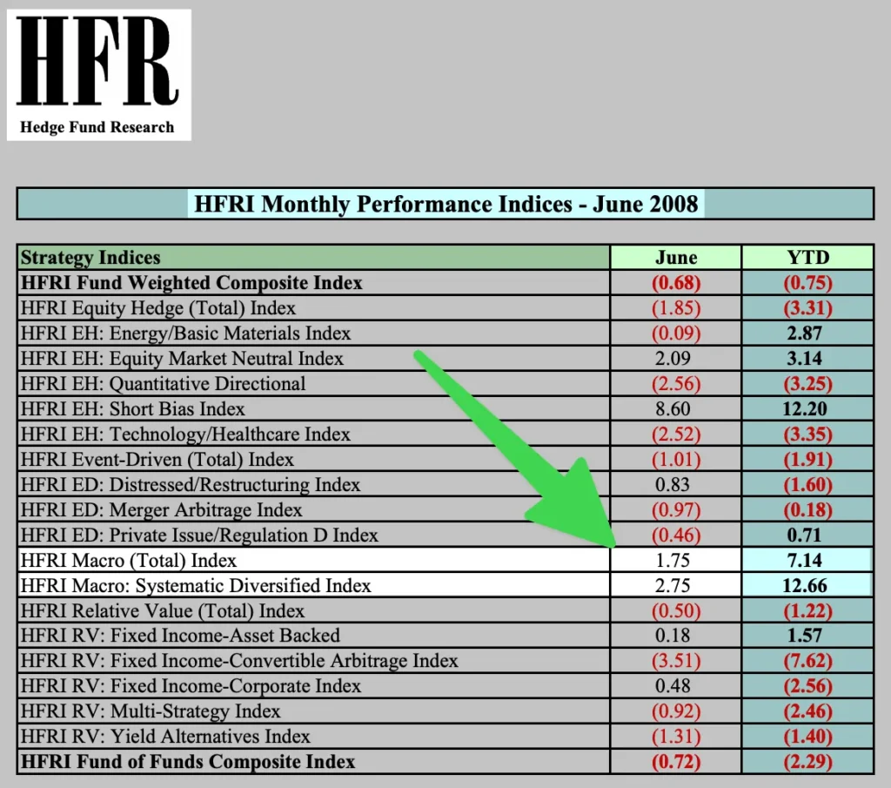The width and height of the screenshot is (891, 788).
Task: Click 'HFRI ED: Distressed/Restructuring Index' label
Action: click(x=191, y=484)
